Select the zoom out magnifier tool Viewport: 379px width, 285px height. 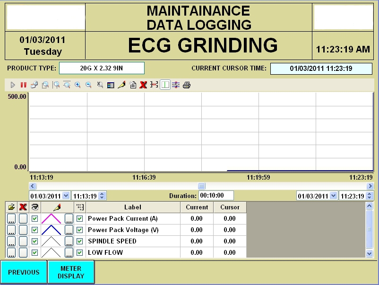(x=88, y=85)
